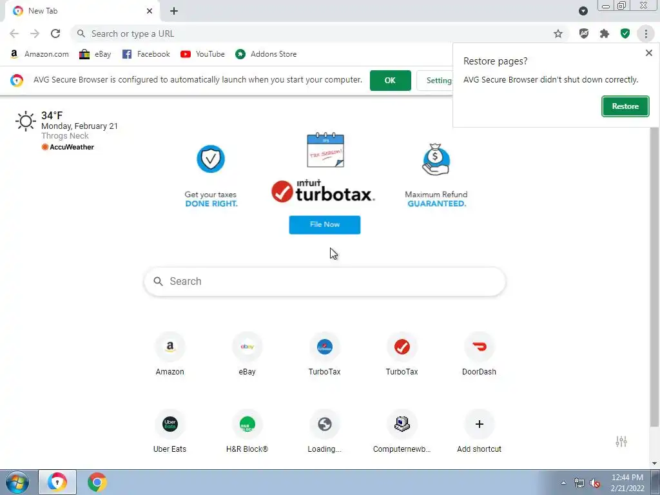
Task: Open the DoorDash shortcut tile
Action: pos(479,354)
